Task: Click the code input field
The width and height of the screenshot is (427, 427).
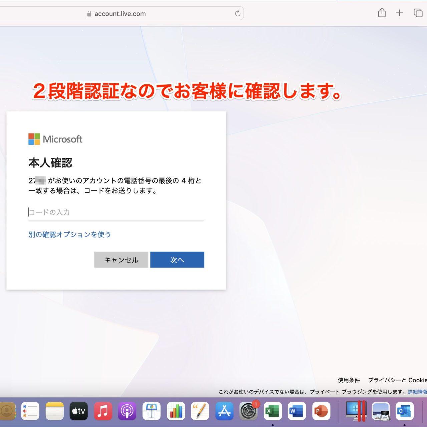Action: [116, 212]
